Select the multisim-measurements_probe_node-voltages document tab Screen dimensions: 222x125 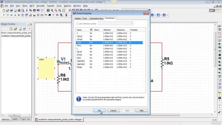tap(59, 119)
